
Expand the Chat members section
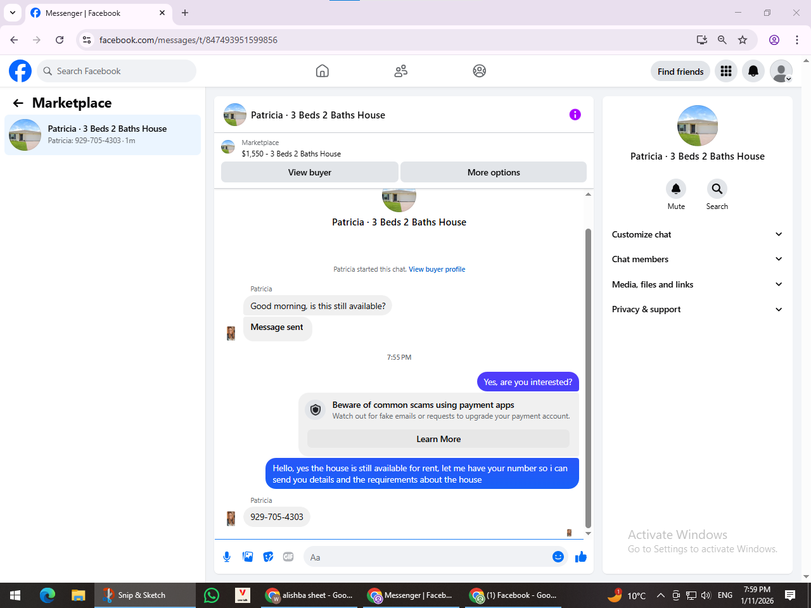pos(697,259)
